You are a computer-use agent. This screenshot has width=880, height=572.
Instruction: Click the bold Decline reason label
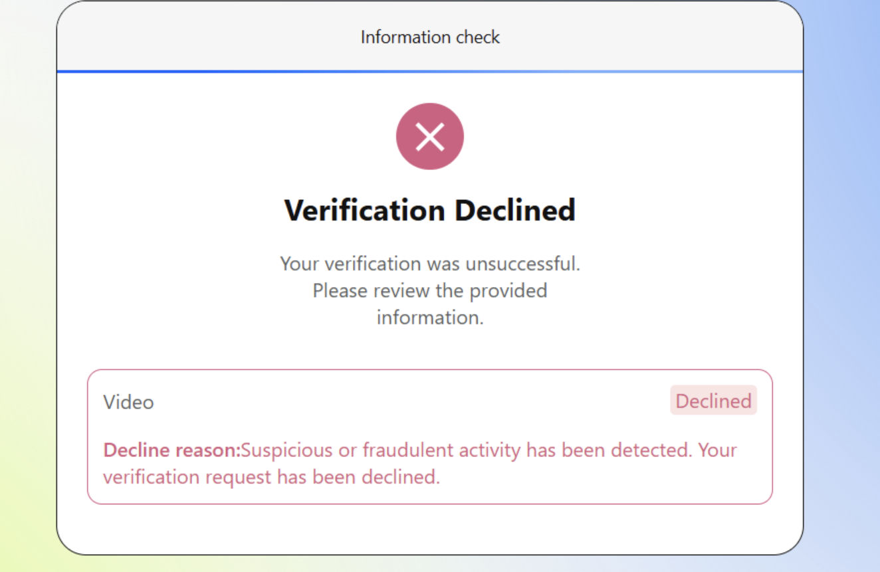[x=171, y=450]
